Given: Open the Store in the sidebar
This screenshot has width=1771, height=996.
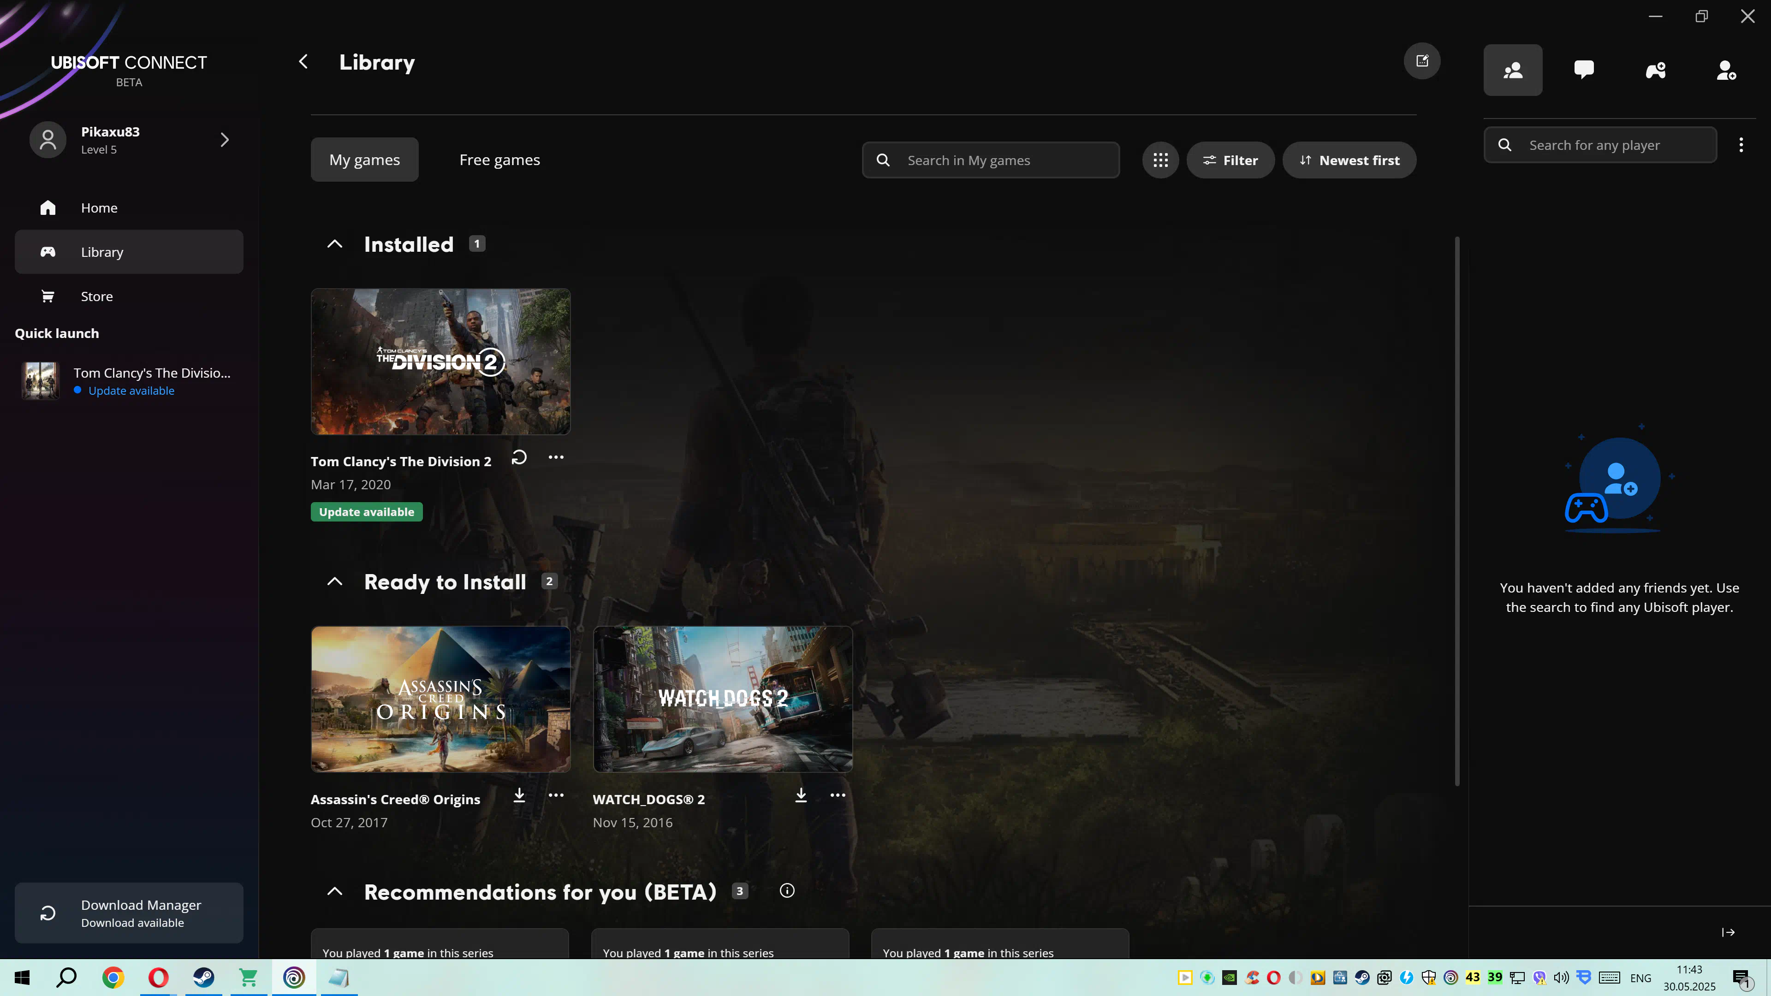Looking at the screenshot, I should 129,296.
